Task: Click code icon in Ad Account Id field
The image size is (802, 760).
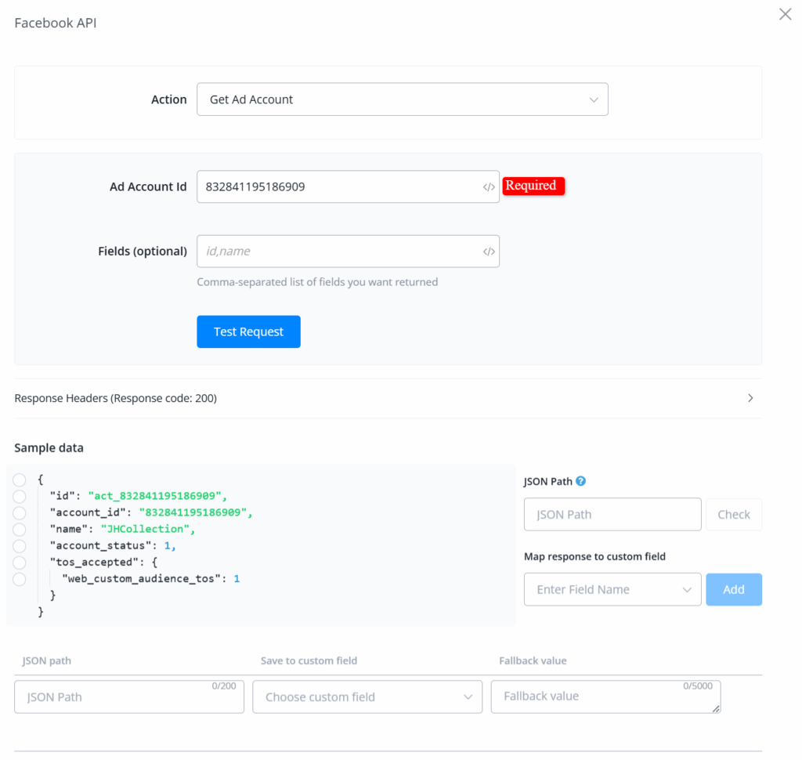Action: (x=488, y=187)
